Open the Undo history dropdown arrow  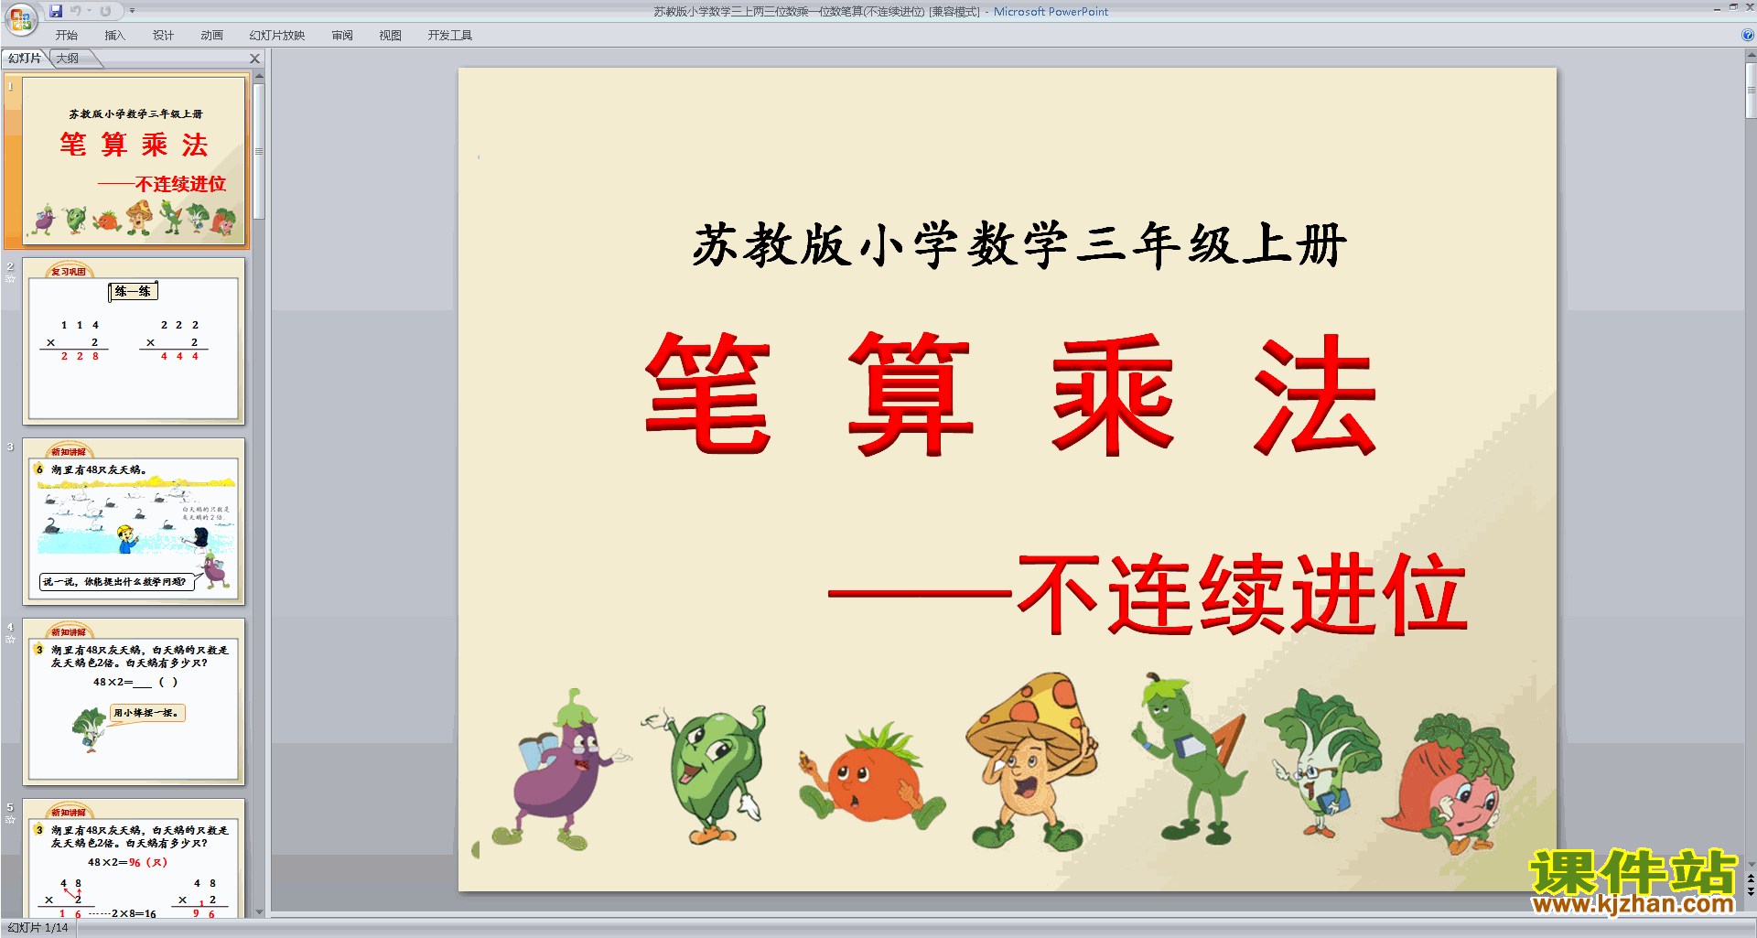pyautogui.click(x=90, y=11)
